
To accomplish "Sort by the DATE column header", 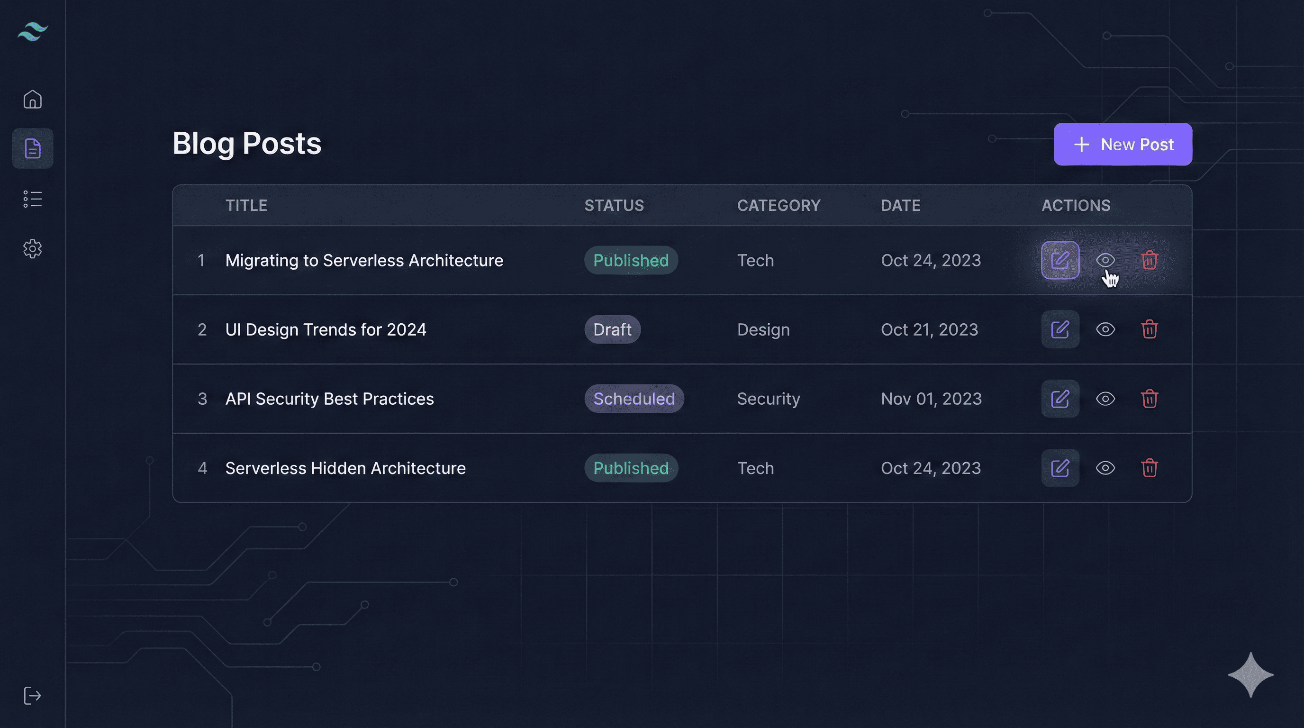I will pyautogui.click(x=900, y=206).
